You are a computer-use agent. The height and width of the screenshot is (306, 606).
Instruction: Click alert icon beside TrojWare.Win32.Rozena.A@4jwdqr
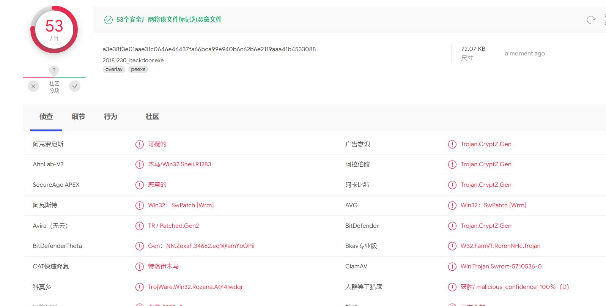[x=140, y=287]
